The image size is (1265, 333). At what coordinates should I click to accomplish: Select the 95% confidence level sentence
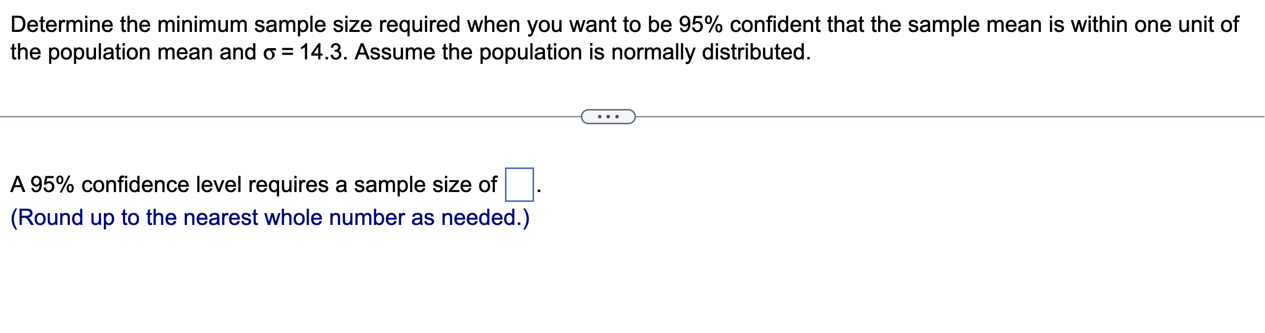point(246,185)
